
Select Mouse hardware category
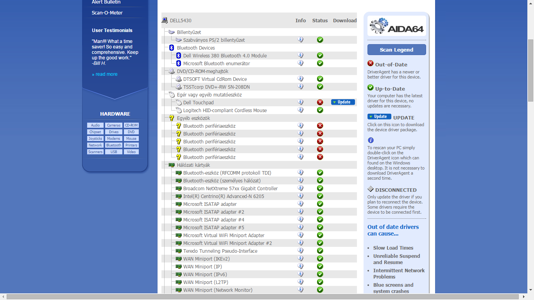coord(131,139)
